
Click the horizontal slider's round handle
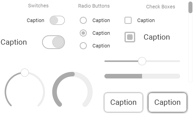tap(142, 61)
